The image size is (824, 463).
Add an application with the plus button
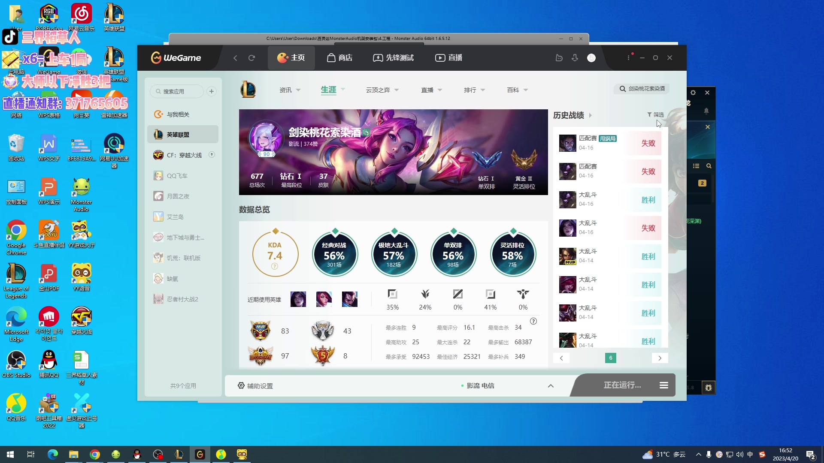[x=212, y=91]
